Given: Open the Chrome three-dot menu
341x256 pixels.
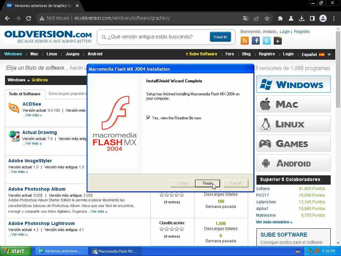Looking at the screenshot, I should pyautogui.click(x=334, y=18).
